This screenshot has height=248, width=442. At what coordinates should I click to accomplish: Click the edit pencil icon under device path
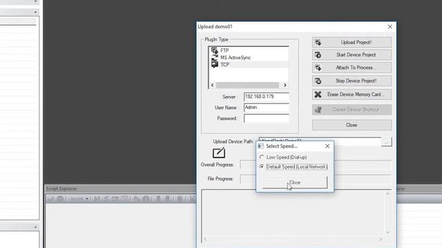219,153
